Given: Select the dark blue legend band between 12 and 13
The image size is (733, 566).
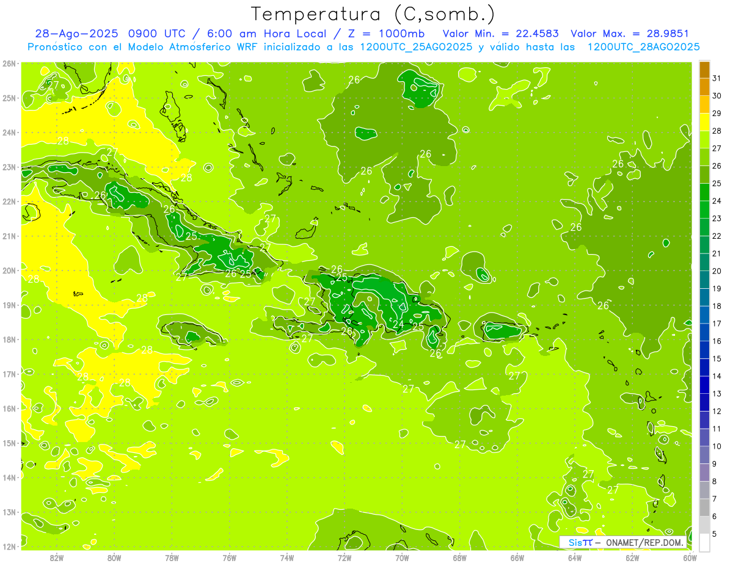Looking at the screenshot, I should click(704, 402).
